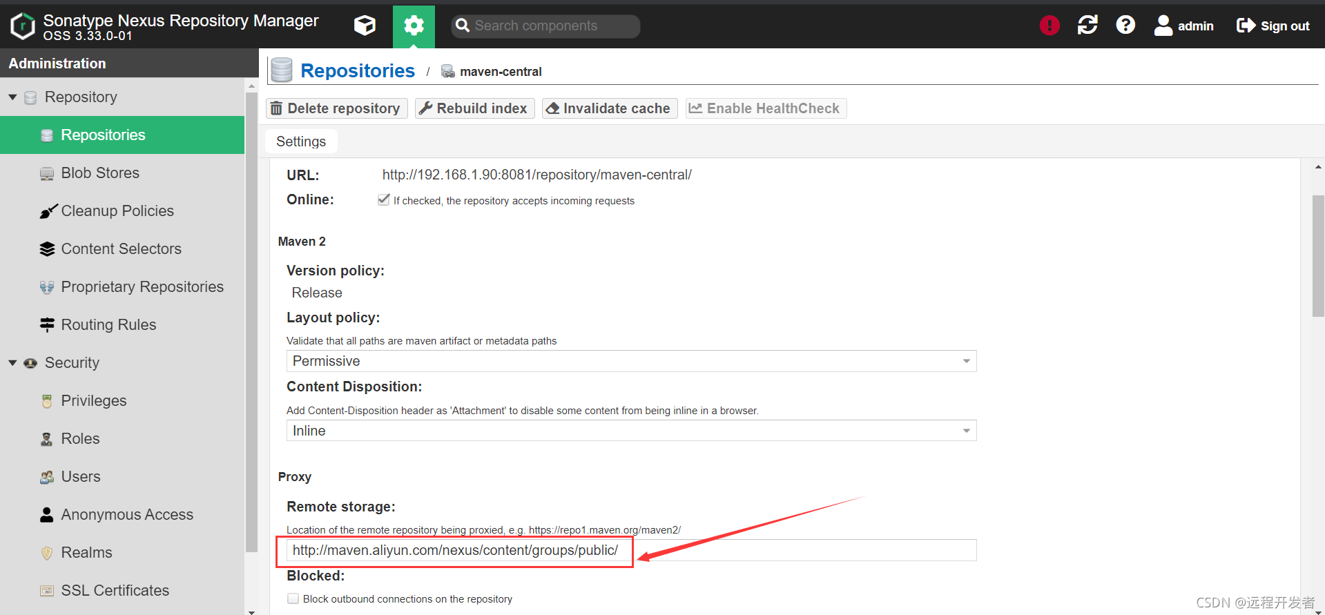Open Cleanup Policies in sidebar
Image resolution: width=1325 pixels, height=615 pixels.
(x=117, y=211)
